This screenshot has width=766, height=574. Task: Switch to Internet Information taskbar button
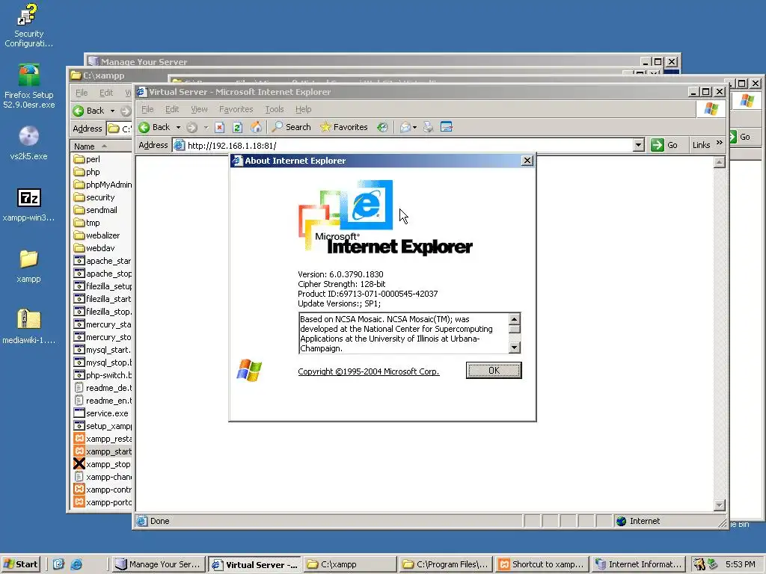tap(637, 564)
